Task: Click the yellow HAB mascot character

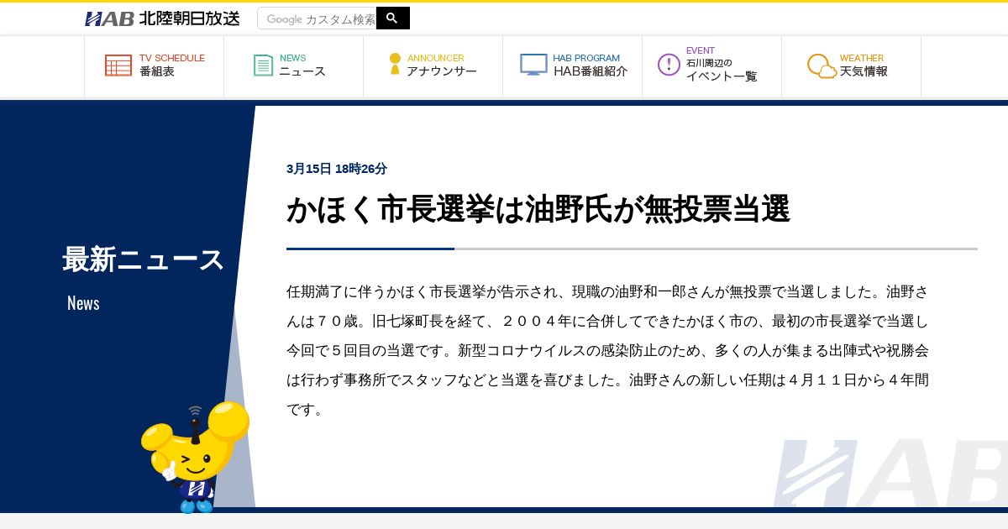Action: 195,456
